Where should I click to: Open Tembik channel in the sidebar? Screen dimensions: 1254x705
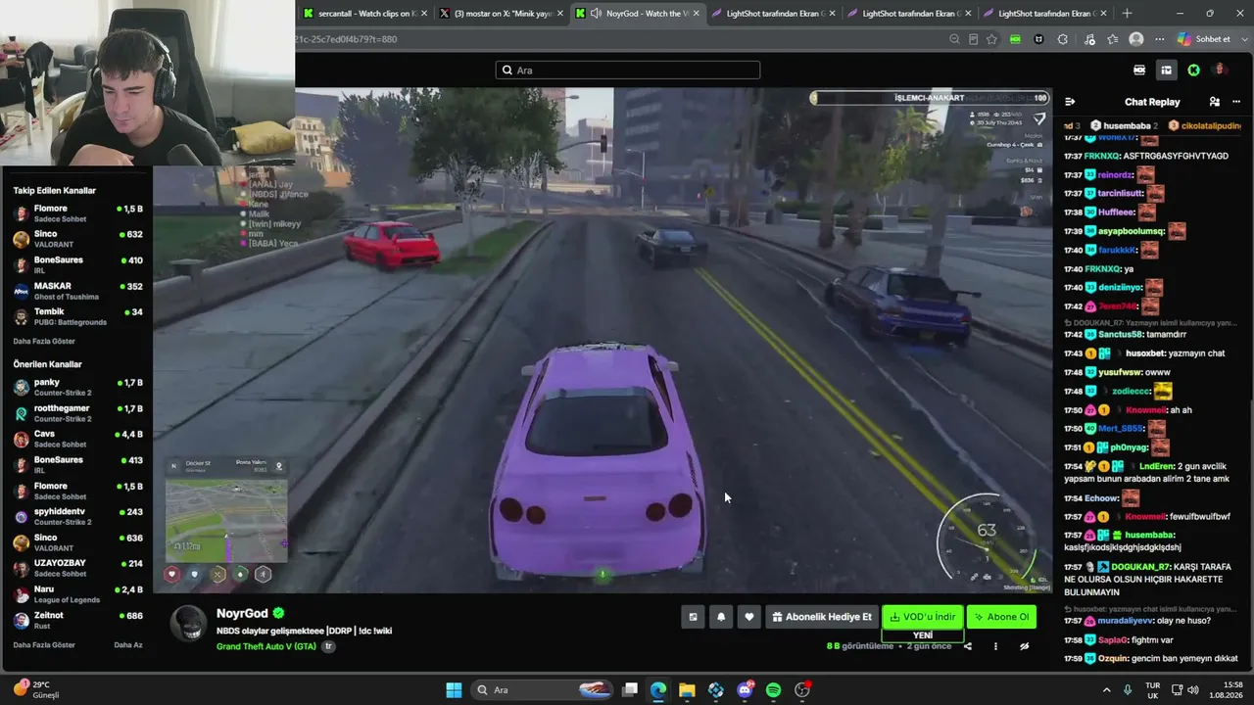(x=78, y=316)
